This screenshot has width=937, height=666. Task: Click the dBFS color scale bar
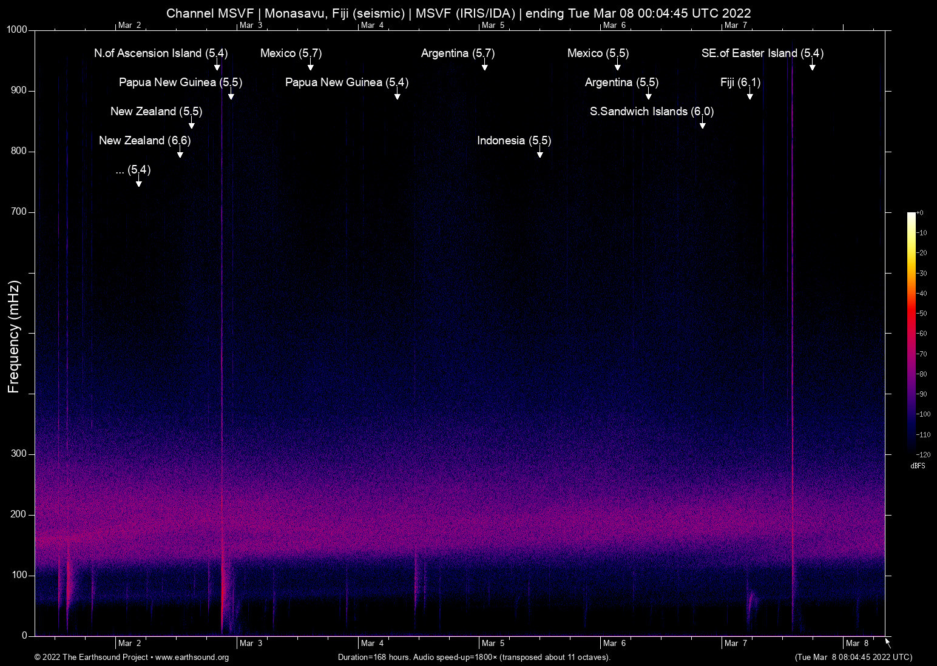tap(911, 332)
